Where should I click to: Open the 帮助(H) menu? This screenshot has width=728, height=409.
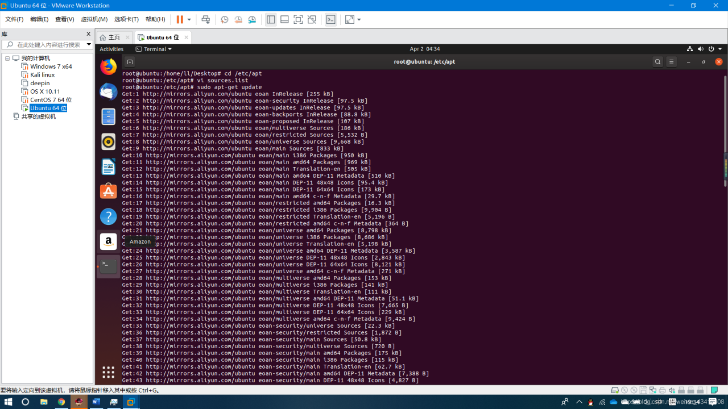(x=155, y=19)
